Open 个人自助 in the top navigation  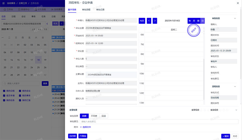pyautogui.click(x=40, y=9)
